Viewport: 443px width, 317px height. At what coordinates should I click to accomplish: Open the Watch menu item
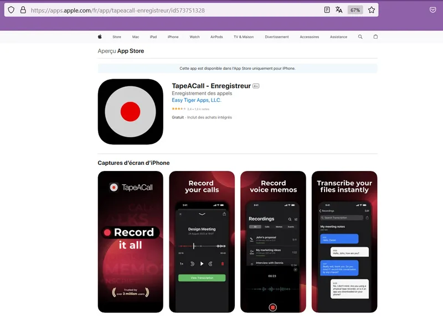tap(195, 37)
